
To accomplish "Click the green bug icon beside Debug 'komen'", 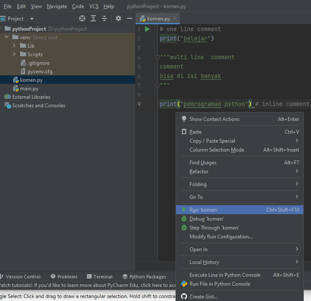I will click(184, 218).
